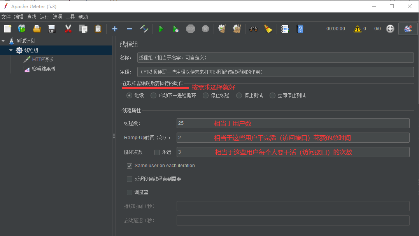Open the 运行 menu
This screenshot has height=236, width=419.
pyautogui.click(x=44, y=17)
